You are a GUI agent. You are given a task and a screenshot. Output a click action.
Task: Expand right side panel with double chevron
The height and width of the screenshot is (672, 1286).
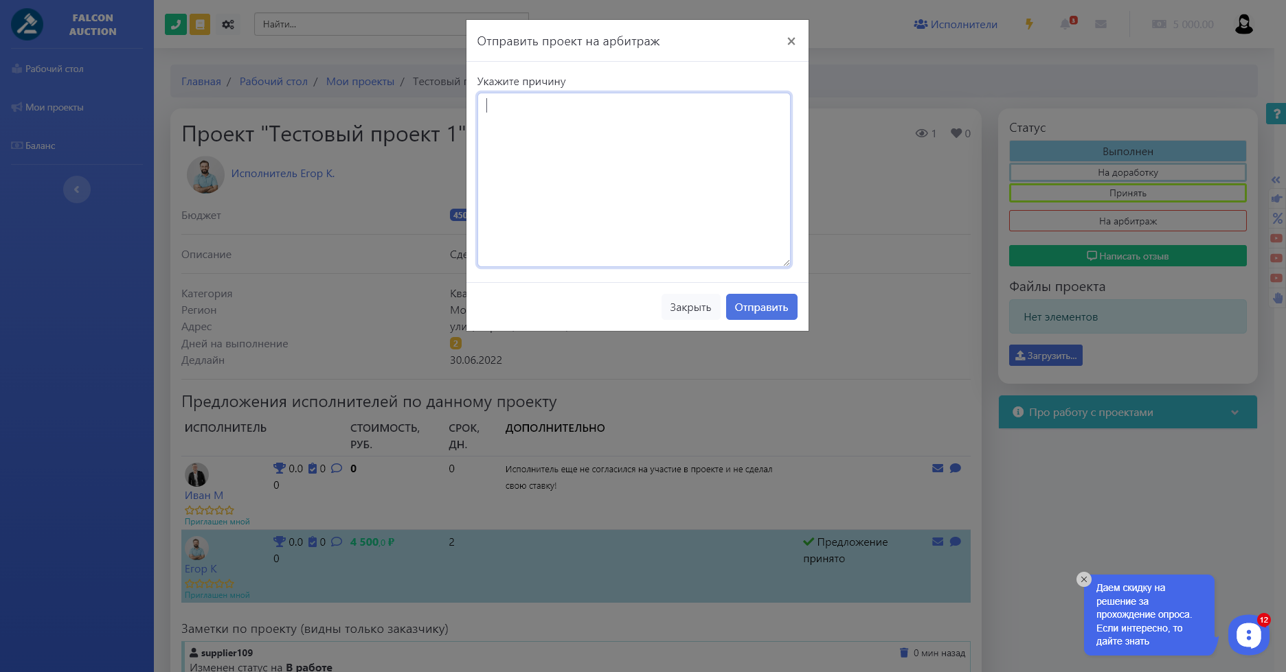tap(1276, 180)
